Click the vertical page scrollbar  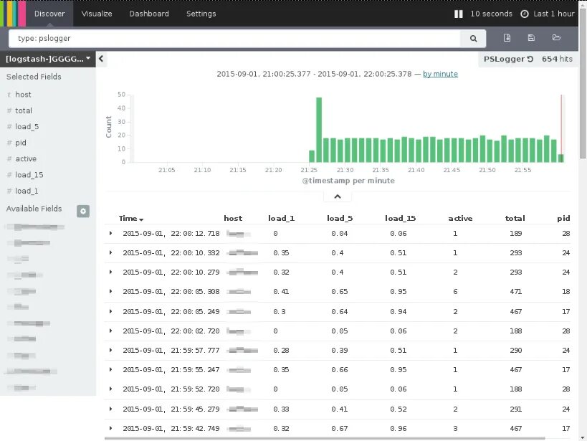point(583,82)
